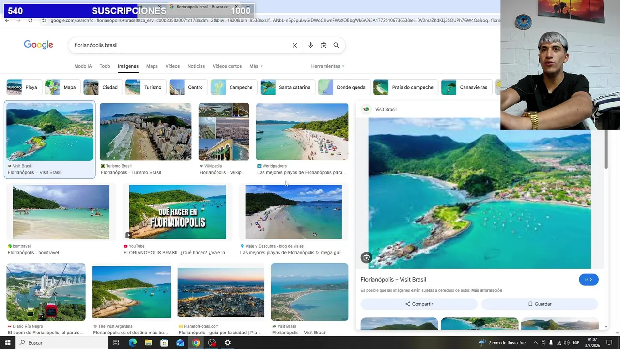Click the magnifier search icon in the search box
The width and height of the screenshot is (620, 349).
336,45
